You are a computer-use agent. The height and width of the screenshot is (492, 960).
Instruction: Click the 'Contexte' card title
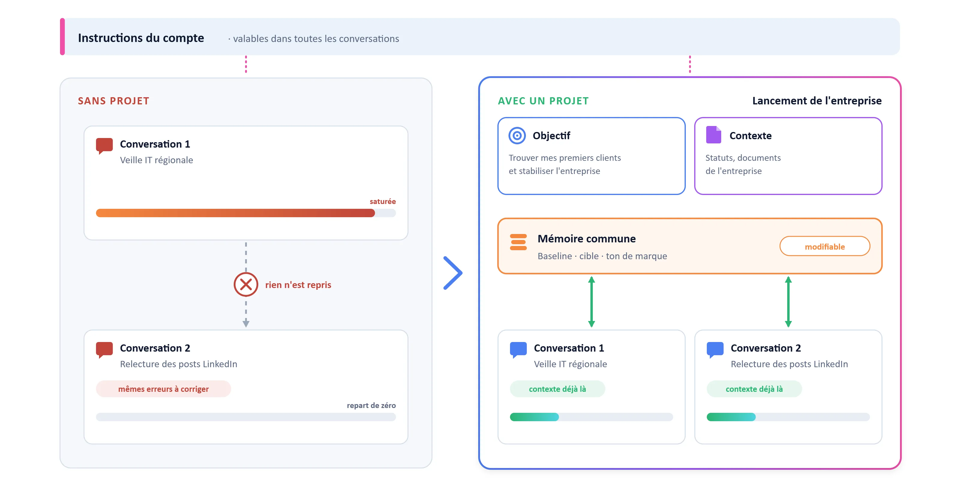pos(750,136)
